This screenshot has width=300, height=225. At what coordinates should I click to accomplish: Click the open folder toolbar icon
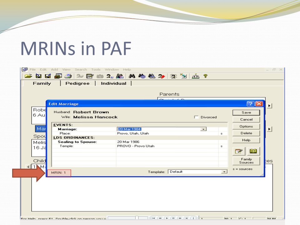[28, 76]
